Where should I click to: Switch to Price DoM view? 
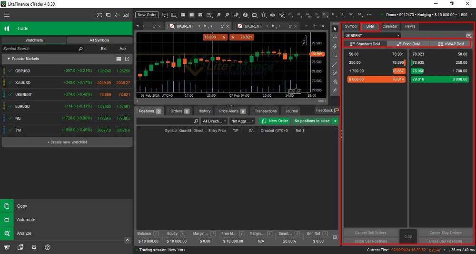[x=408, y=44]
